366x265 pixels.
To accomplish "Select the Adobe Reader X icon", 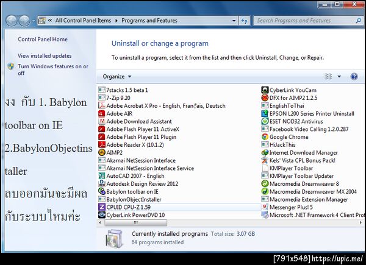I will [102, 145].
